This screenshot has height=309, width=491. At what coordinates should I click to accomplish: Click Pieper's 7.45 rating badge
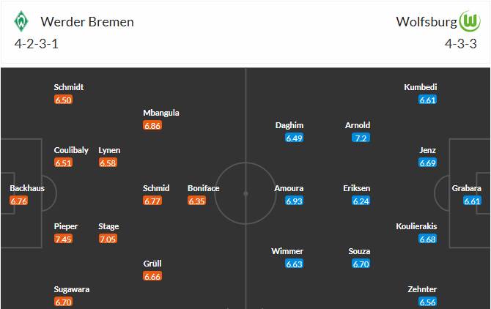click(x=63, y=239)
